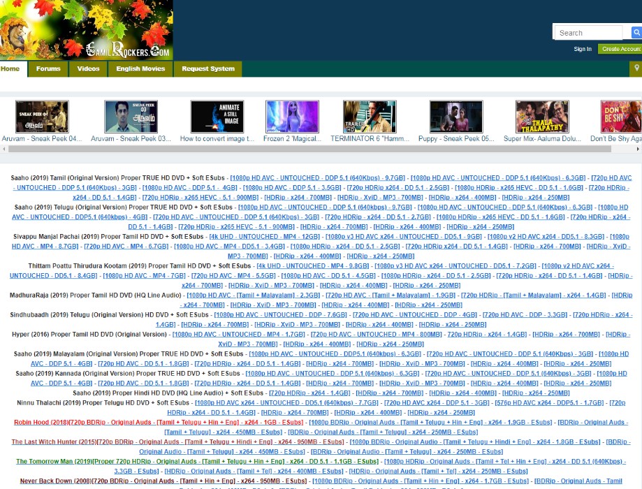Viewport: 642px width, 489px height.
Task: Click the 'Saaho (2019) Tamil (Original Version)' title text
Action: pos(65,178)
